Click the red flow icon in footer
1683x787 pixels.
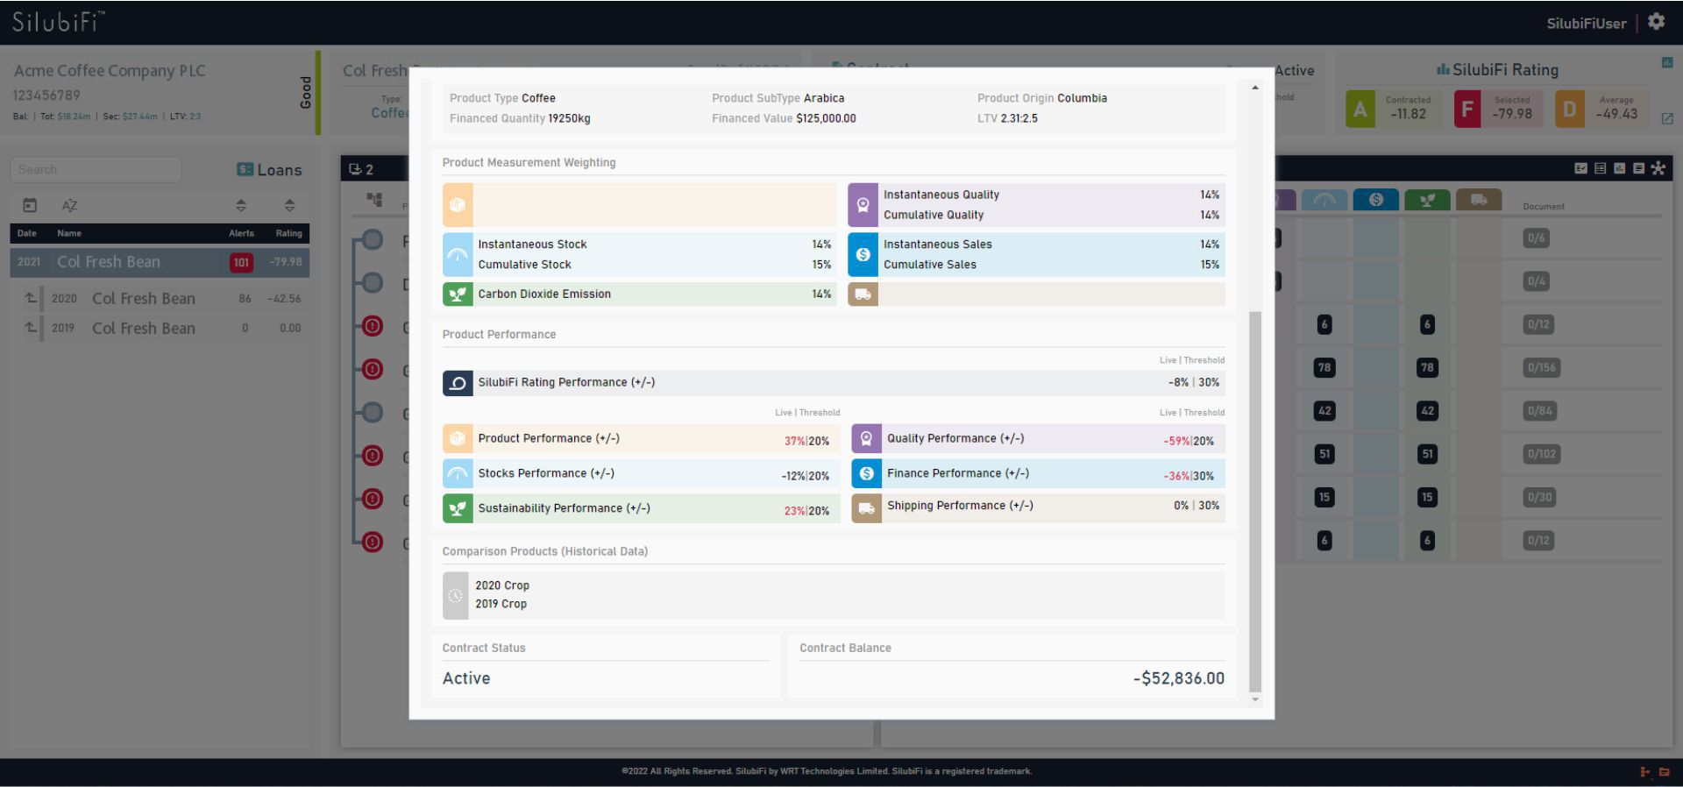[x=1644, y=772]
